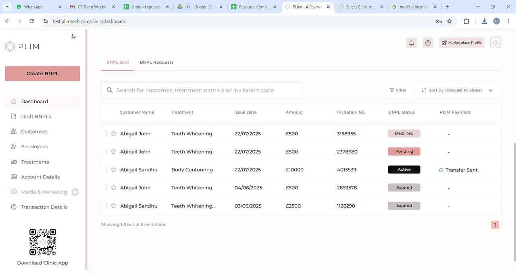Click the Transaction Details pound icon
The width and height of the screenshot is (516, 274).
(x=14, y=207)
